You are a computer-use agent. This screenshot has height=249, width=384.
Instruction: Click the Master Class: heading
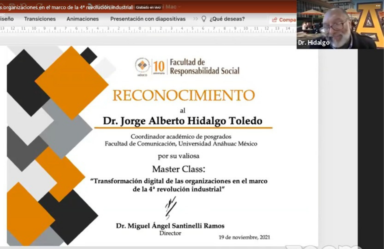179,169
